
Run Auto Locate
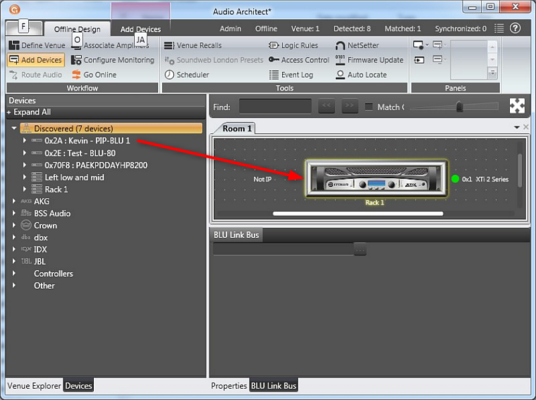(x=361, y=74)
